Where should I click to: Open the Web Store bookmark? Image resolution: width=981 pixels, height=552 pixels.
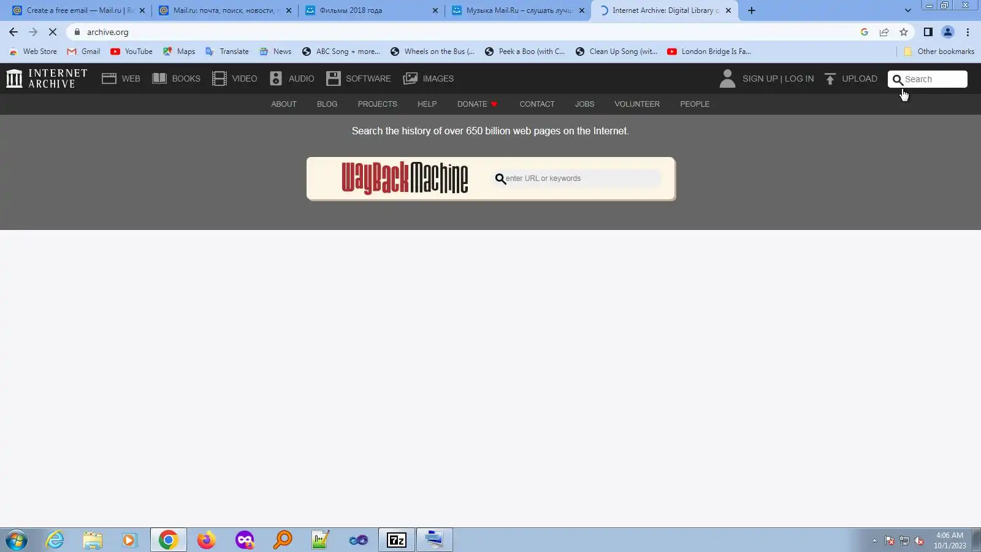[x=33, y=52]
